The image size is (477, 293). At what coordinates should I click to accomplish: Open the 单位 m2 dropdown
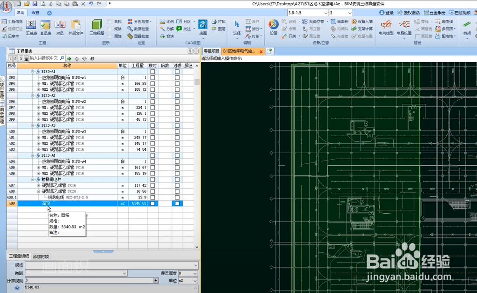(195, 281)
